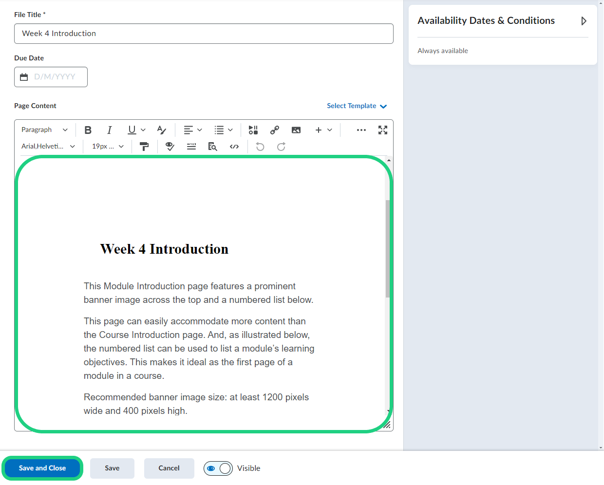Viewport: 604px width, 485px height.
Task: Open the HTML source code editor
Action: [234, 147]
